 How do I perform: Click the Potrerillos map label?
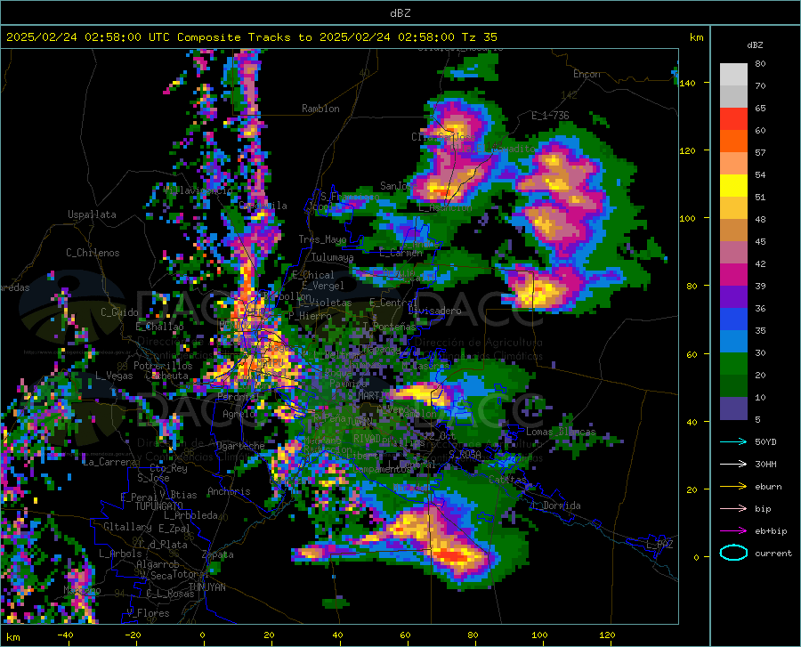coord(163,366)
